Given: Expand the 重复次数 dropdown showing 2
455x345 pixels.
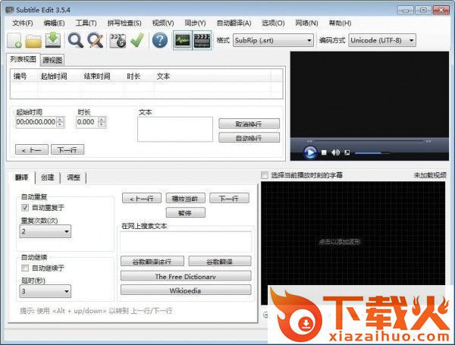Looking at the screenshot, I should pyautogui.click(x=45, y=231).
